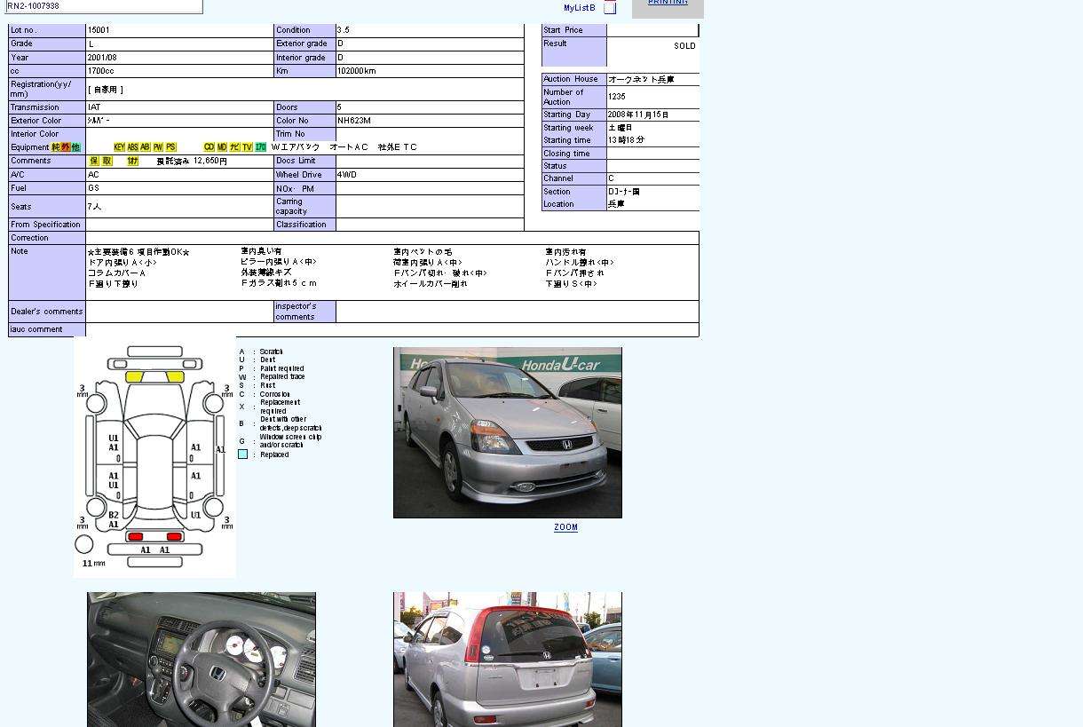Image resolution: width=1083 pixels, height=727 pixels.
Task: Select the fuel value GS
Action: click(93, 188)
